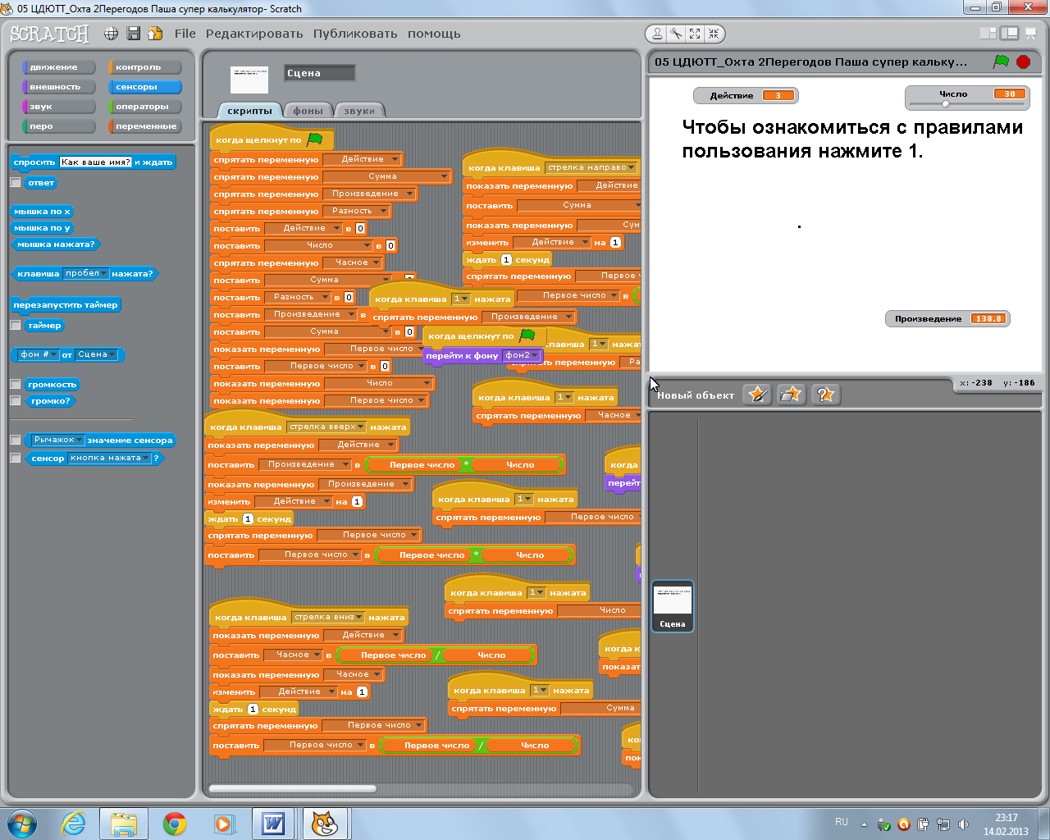Get a surprise sprite
This screenshot has width=1050, height=840.
[824, 395]
